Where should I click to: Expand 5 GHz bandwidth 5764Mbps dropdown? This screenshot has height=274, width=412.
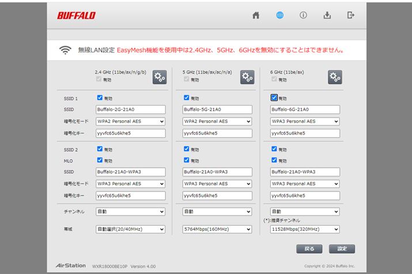(217, 229)
